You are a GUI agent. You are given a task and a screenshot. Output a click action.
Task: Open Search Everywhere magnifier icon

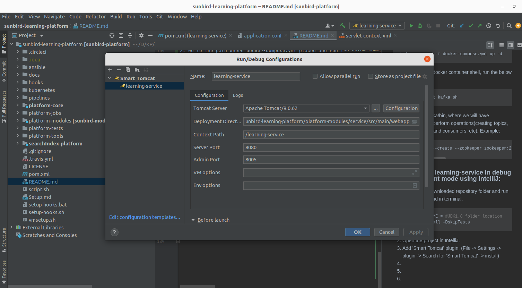tap(509, 26)
